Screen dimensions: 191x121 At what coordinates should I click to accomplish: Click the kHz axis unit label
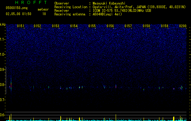coord(3,25)
